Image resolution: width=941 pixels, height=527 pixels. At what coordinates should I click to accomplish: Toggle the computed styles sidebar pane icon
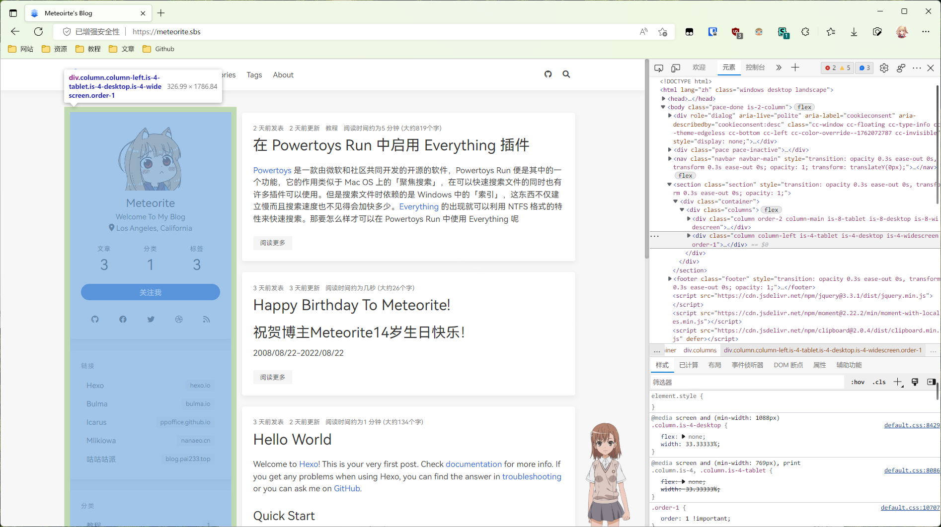click(x=931, y=382)
